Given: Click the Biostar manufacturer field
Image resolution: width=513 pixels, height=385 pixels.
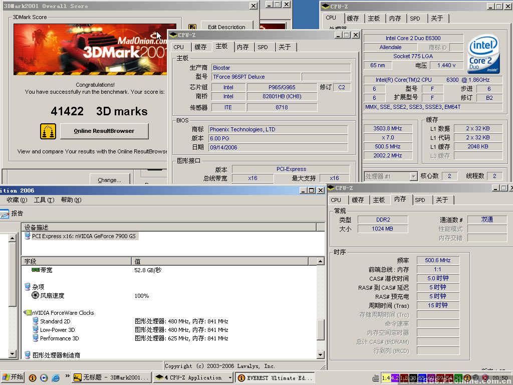Looking at the screenshot, I should click(x=281, y=68).
